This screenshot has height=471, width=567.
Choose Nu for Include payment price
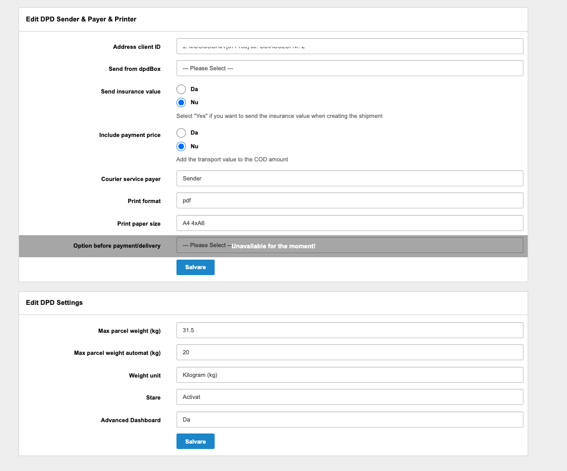tap(181, 146)
